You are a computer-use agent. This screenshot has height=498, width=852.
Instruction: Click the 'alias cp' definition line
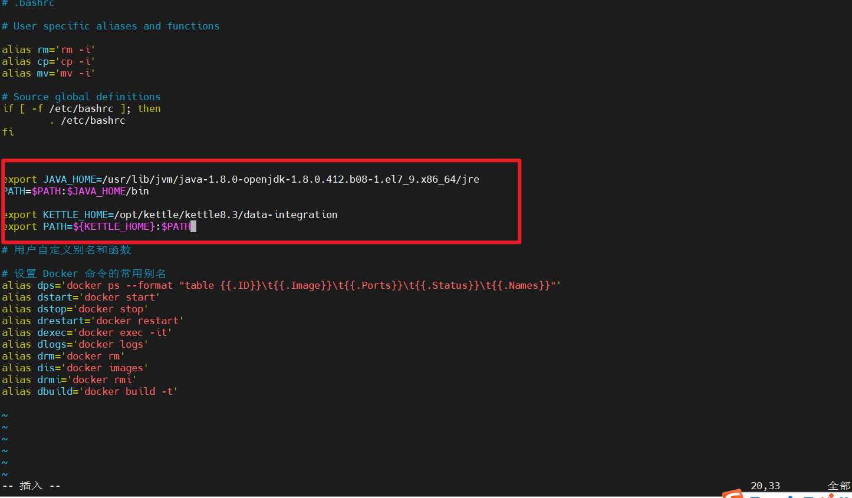click(x=47, y=61)
